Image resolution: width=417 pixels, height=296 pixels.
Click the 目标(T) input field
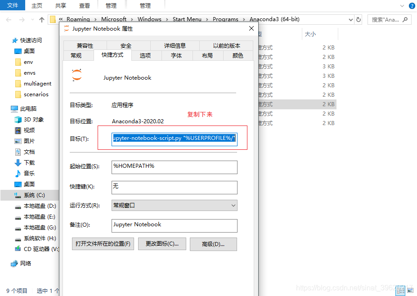(x=175, y=139)
